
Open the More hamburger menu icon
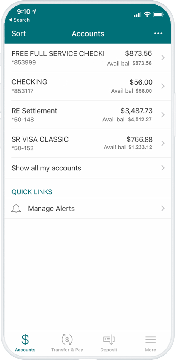click(x=150, y=339)
